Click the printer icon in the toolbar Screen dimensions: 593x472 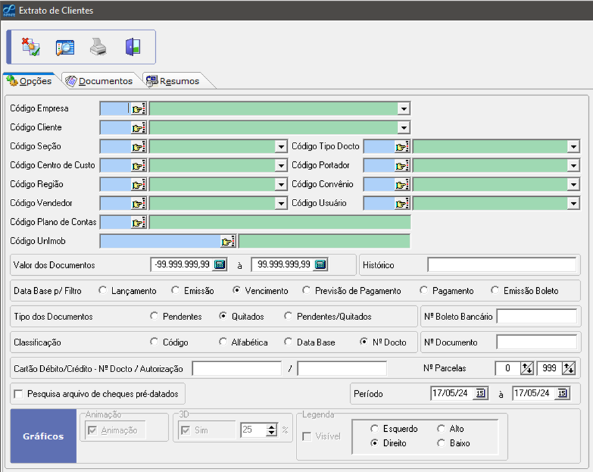click(x=98, y=48)
